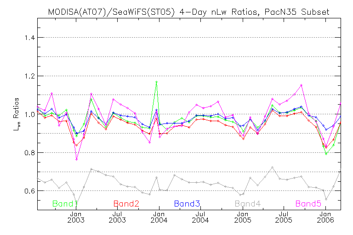Click the magenta Band5 peak in late 2005
Image resolution: width=353 pixels, height=235 pixels.
[x=301, y=85]
